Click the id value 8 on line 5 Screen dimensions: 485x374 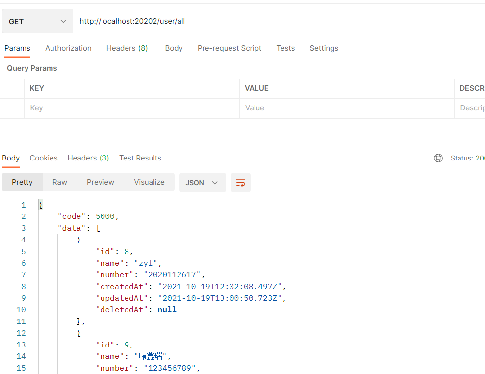click(127, 252)
